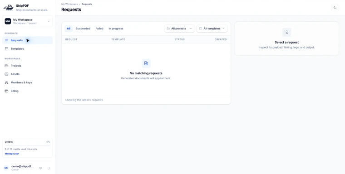Click the REQUEST column header
Image resolution: width=345 pixels, height=174 pixels.
point(71,39)
